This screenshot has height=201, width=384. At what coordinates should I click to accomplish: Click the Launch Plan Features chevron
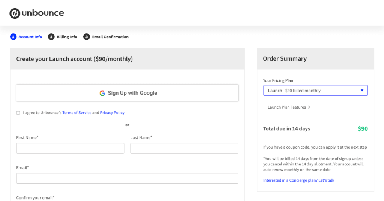point(309,107)
